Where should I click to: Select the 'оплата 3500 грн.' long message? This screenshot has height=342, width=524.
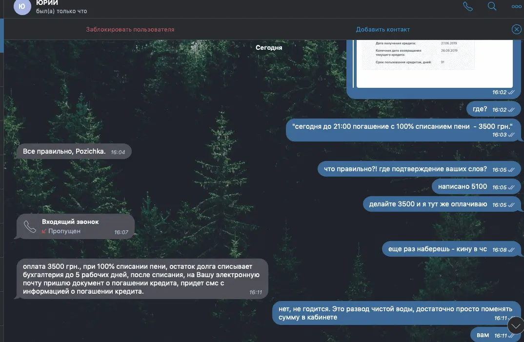tap(142, 279)
